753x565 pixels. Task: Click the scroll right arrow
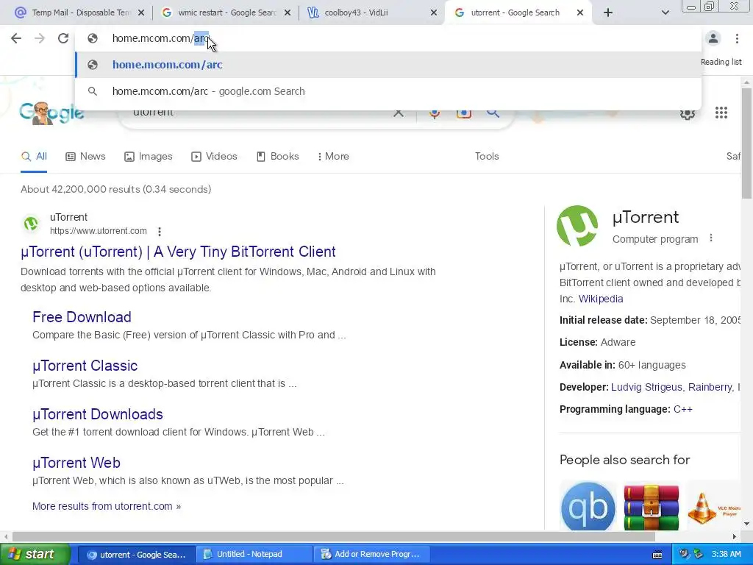[x=735, y=536]
